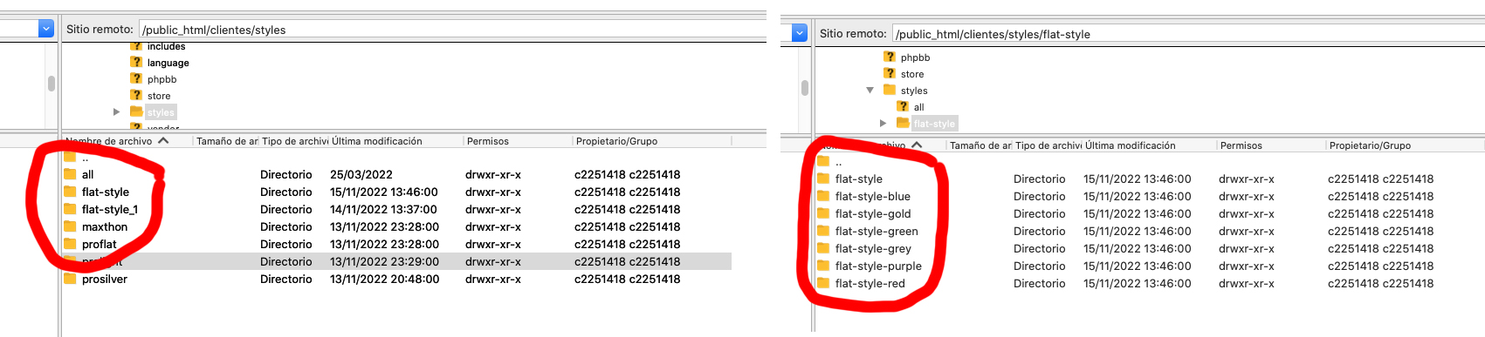Click the language question-mark folder icon
The image size is (1485, 337).
[136, 62]
